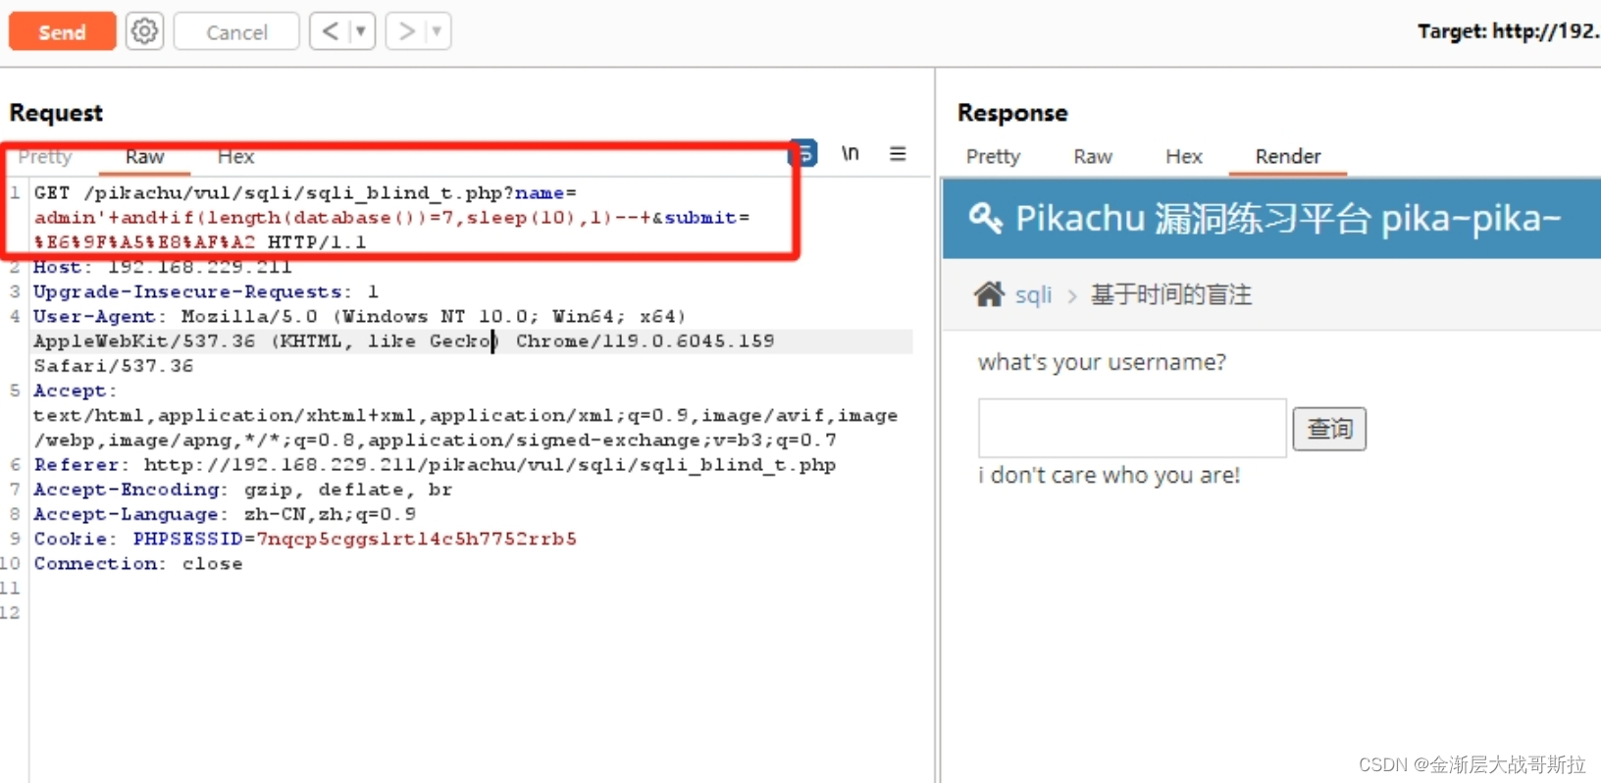The width and height of the screenshot is (1601, 783).
Task: Switch Response view to Hex tab
Action: coord(1184,157)
